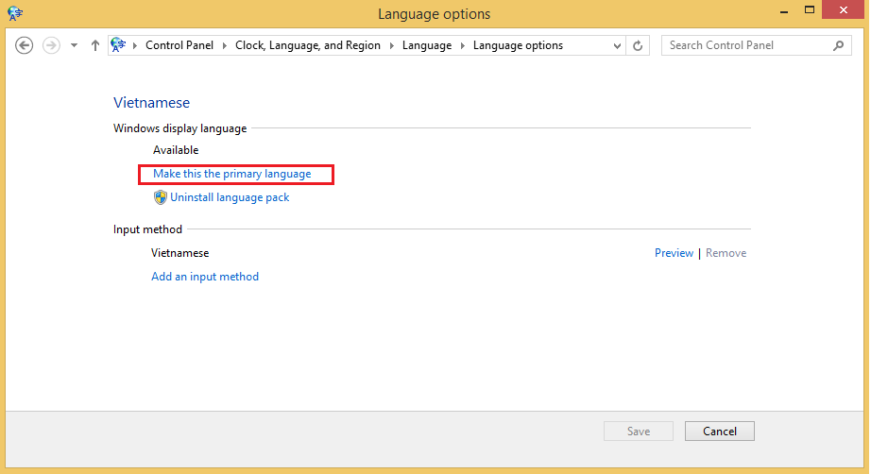This screenshot has height=474, width=871.
Task: Click the shield icon beside Uninstall language pack
Action: pyautogui.click(x=160, y=197)
